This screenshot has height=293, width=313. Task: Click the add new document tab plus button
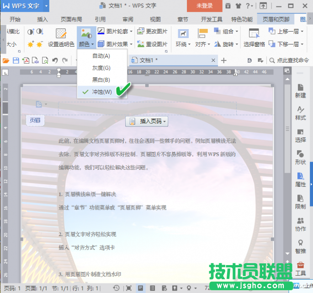[223, 60]
